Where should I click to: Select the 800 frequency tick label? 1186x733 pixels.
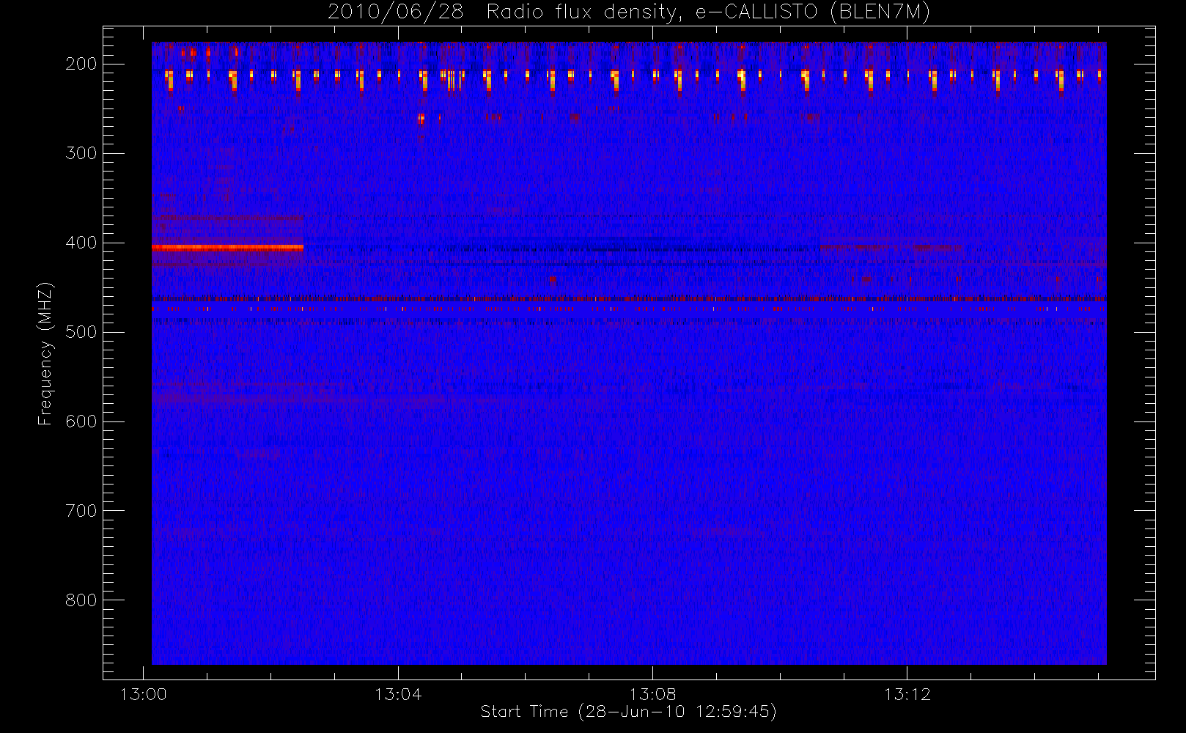click(x=81, y=600)
